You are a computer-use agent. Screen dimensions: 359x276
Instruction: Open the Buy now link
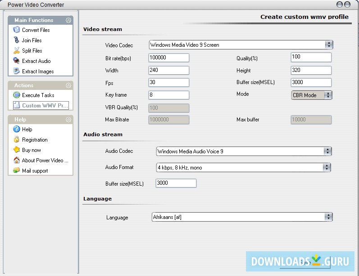[32, 150]
